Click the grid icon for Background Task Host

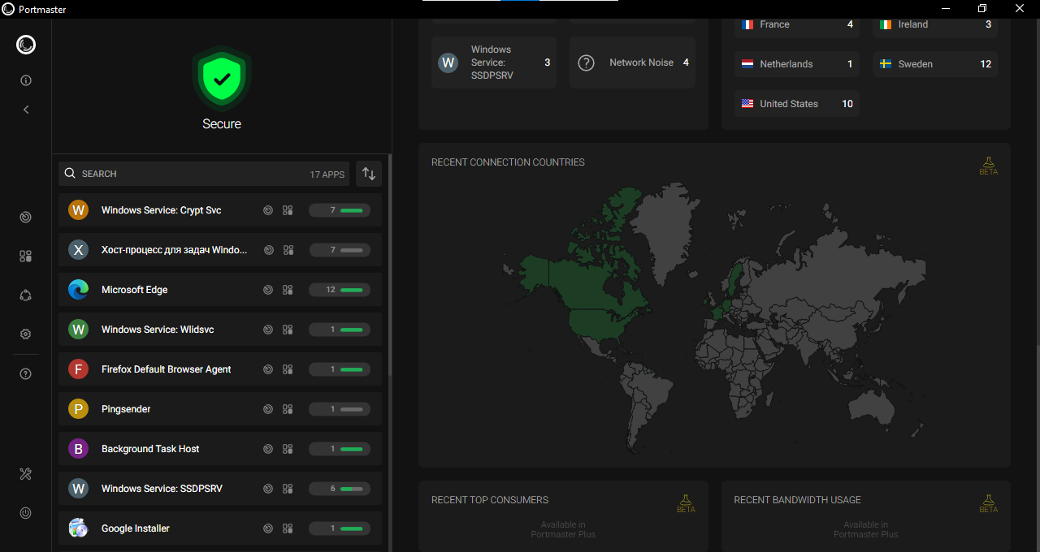pos(288,449)
